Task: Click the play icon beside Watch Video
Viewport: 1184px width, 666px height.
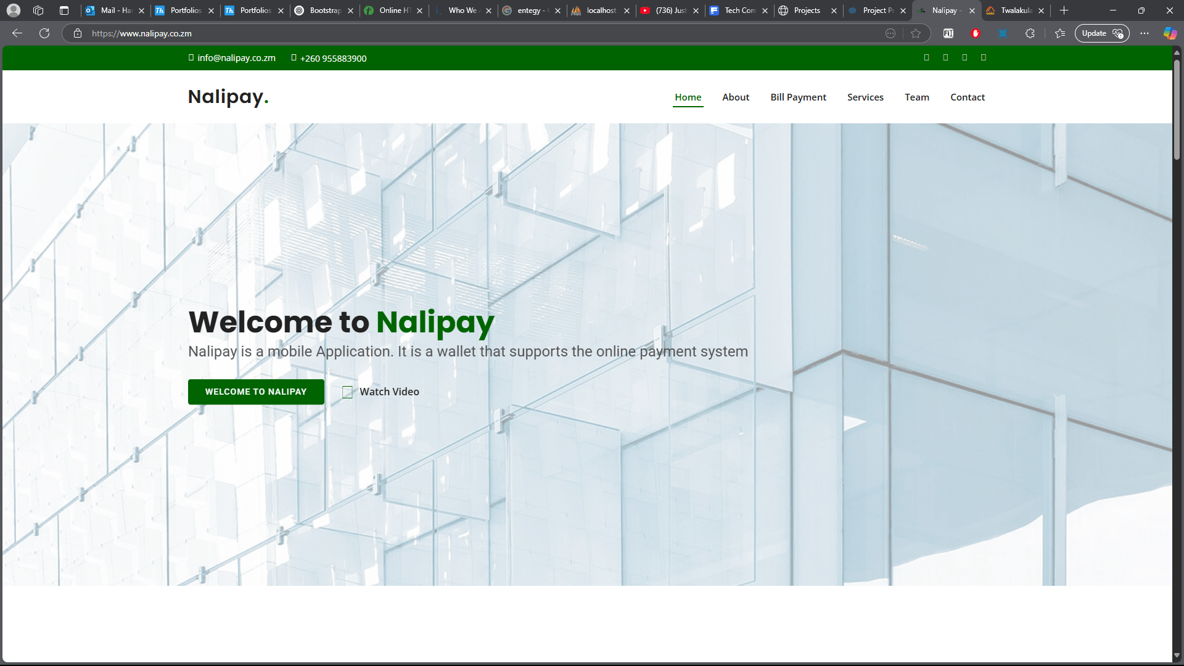Action: point(348,392)
